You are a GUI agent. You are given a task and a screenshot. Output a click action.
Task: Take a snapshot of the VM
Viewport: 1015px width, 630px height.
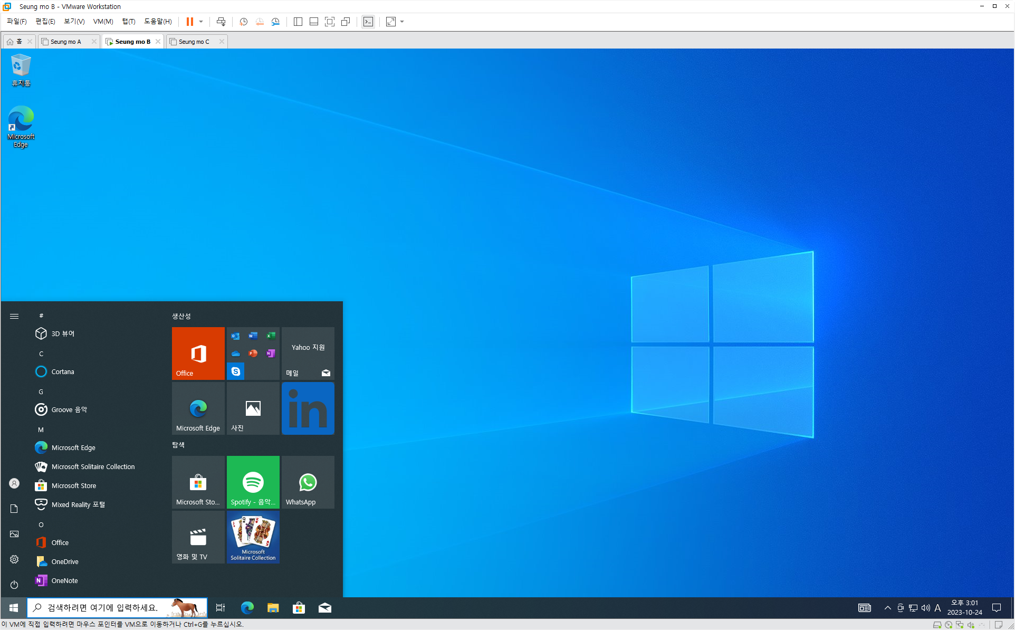[x=243, y=22]
